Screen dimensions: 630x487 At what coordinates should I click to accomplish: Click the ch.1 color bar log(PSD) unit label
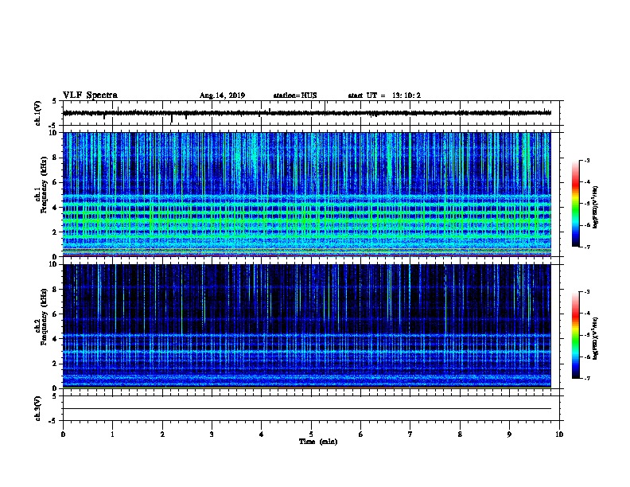(x=595, y=208)
